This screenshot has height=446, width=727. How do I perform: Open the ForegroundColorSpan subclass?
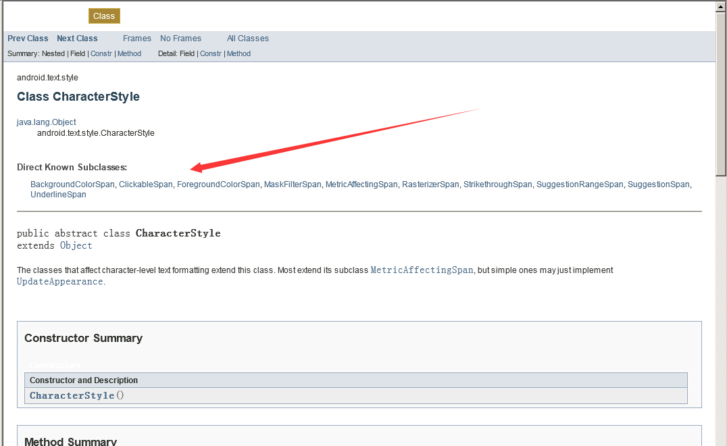coord(218,184)
